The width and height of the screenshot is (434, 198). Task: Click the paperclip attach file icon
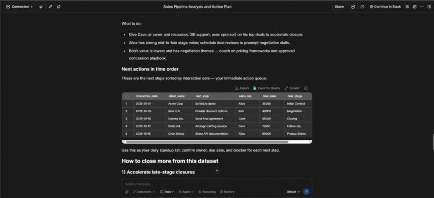pyautogui.click(x=127, y=192)
